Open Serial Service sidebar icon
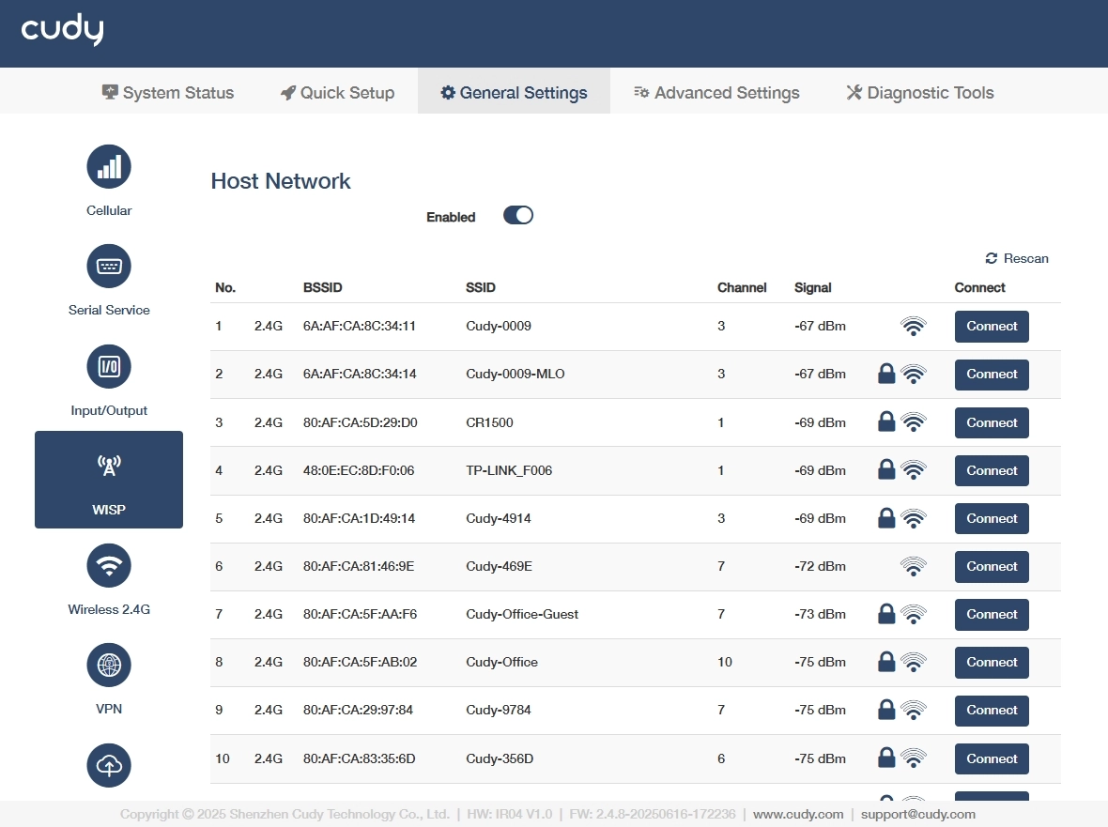The width and height of the screenshot is (1108, 827). click(x=109, y=267)
